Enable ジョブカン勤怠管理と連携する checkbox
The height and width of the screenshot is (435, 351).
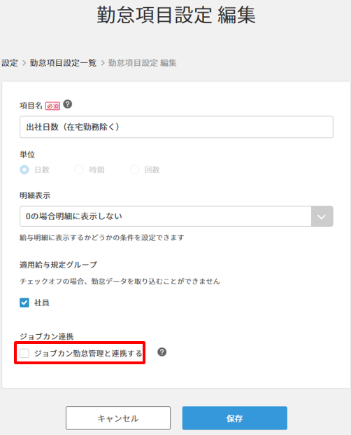pyautogui.click(x=24, y=354)
